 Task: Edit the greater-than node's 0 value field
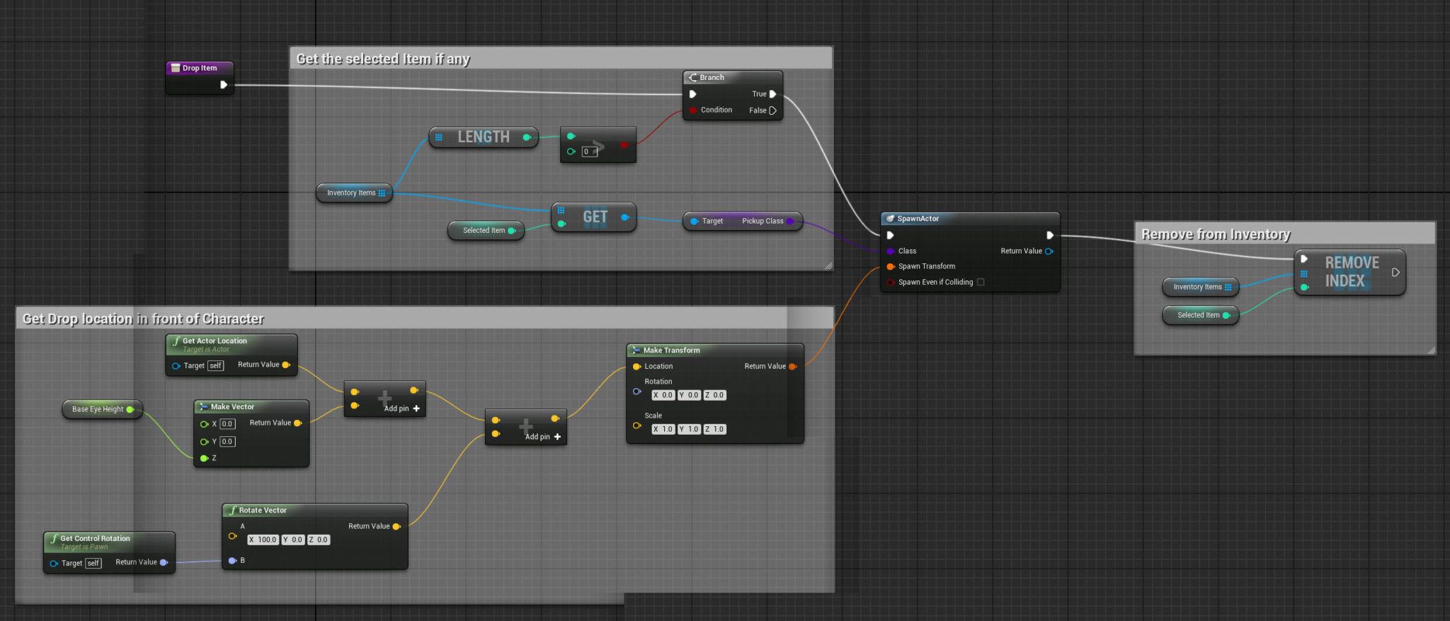[589, 152]
